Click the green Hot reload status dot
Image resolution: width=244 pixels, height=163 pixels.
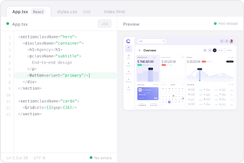pos(215,24)
